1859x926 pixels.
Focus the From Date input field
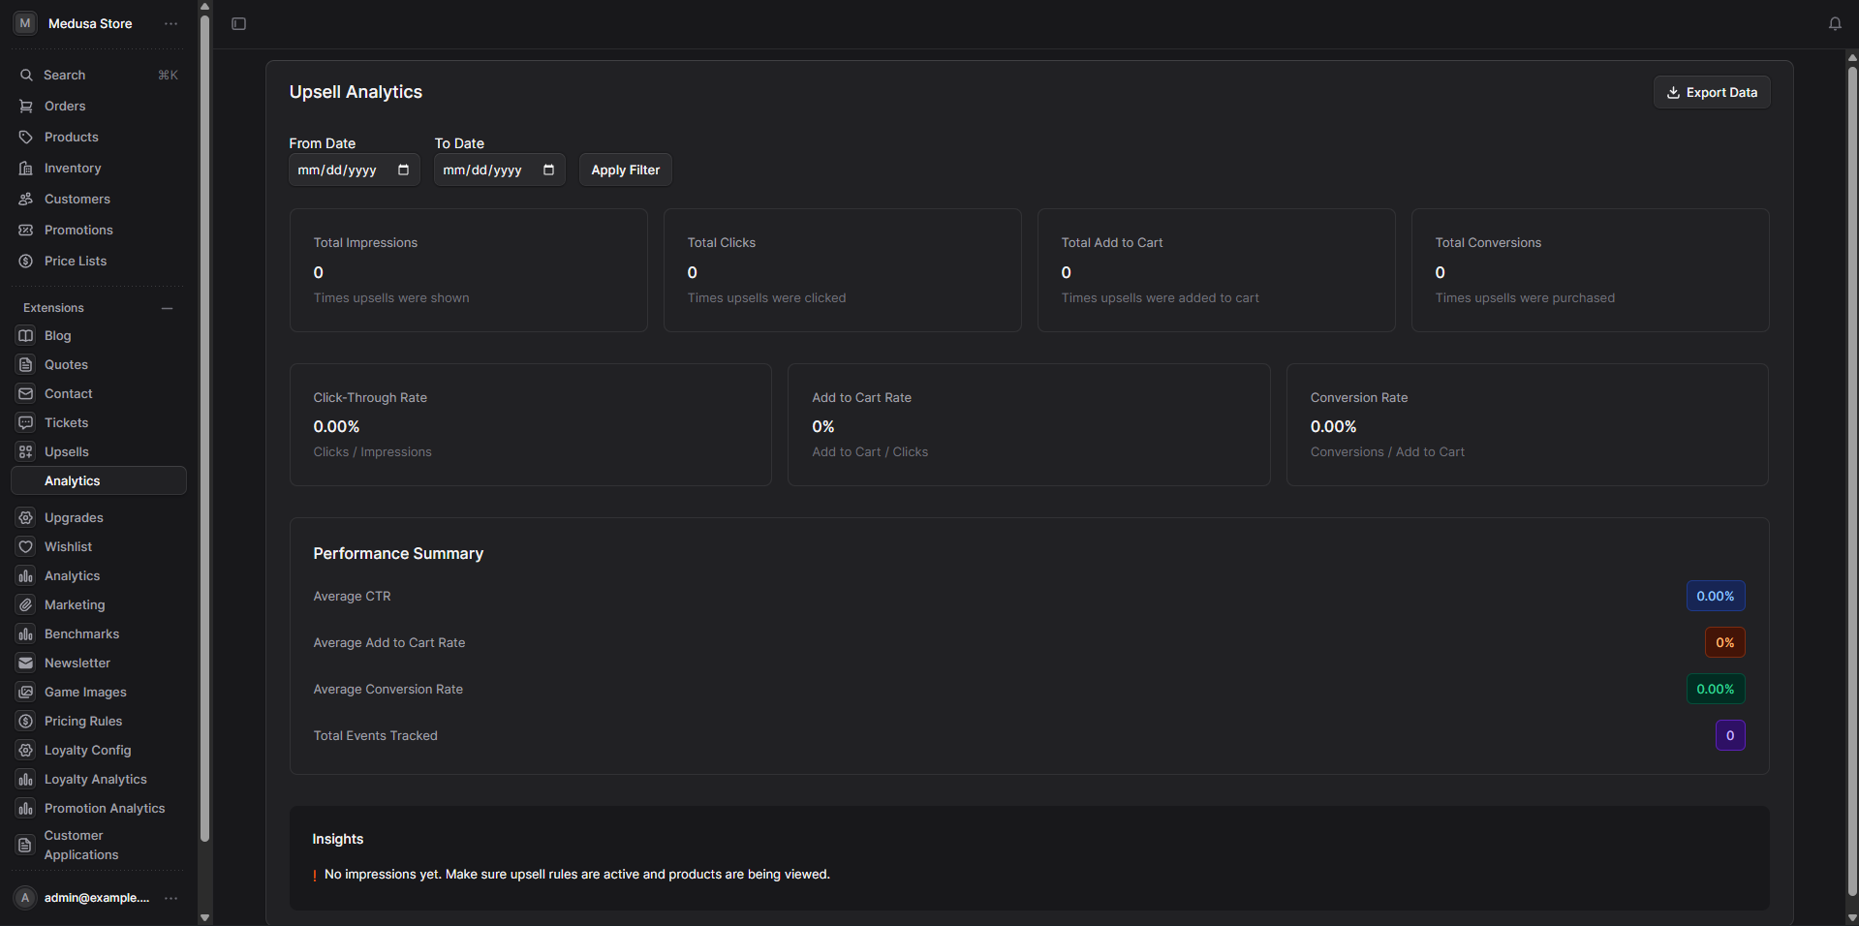[x=355, y=170]
